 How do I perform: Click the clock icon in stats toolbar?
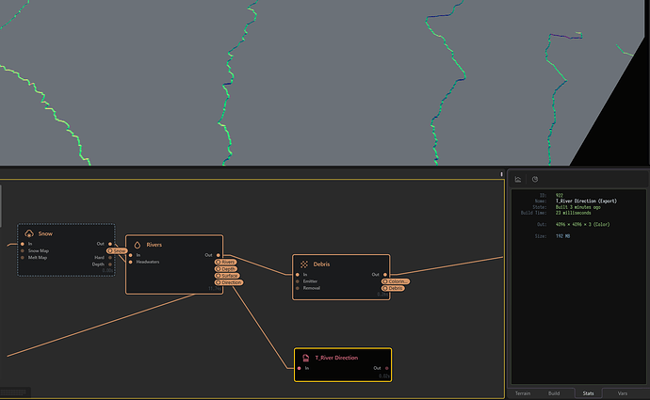point(535,180)
